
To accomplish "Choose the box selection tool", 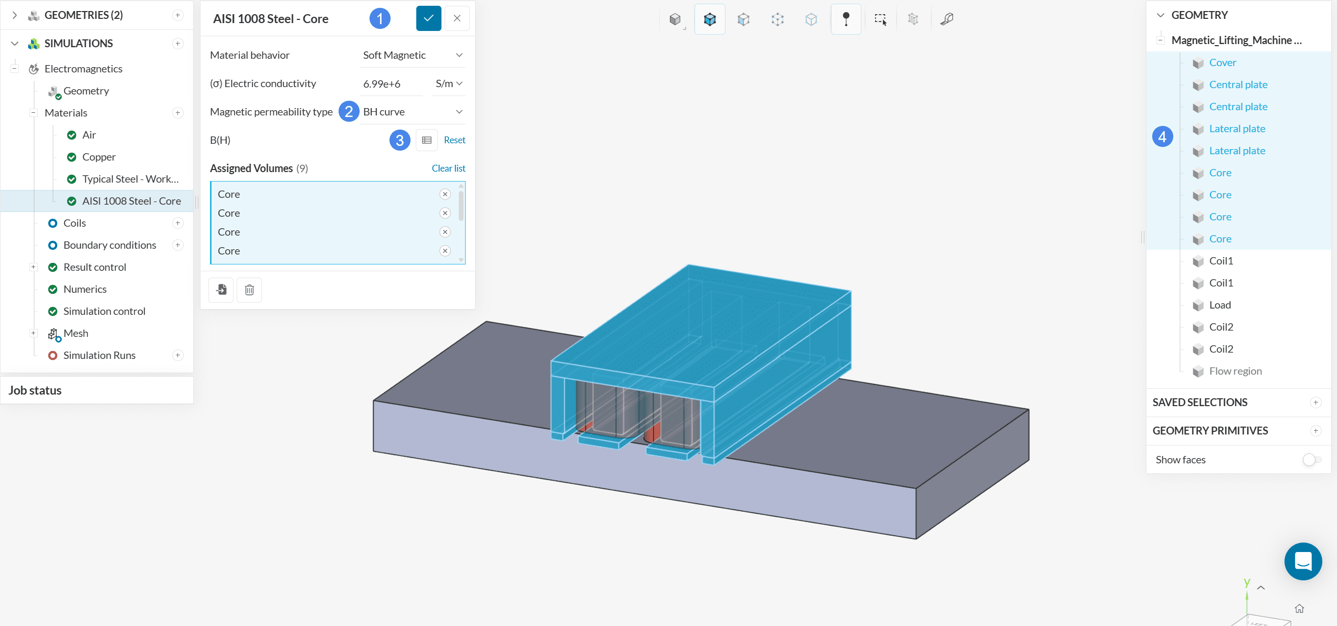I will click(880, 19).
